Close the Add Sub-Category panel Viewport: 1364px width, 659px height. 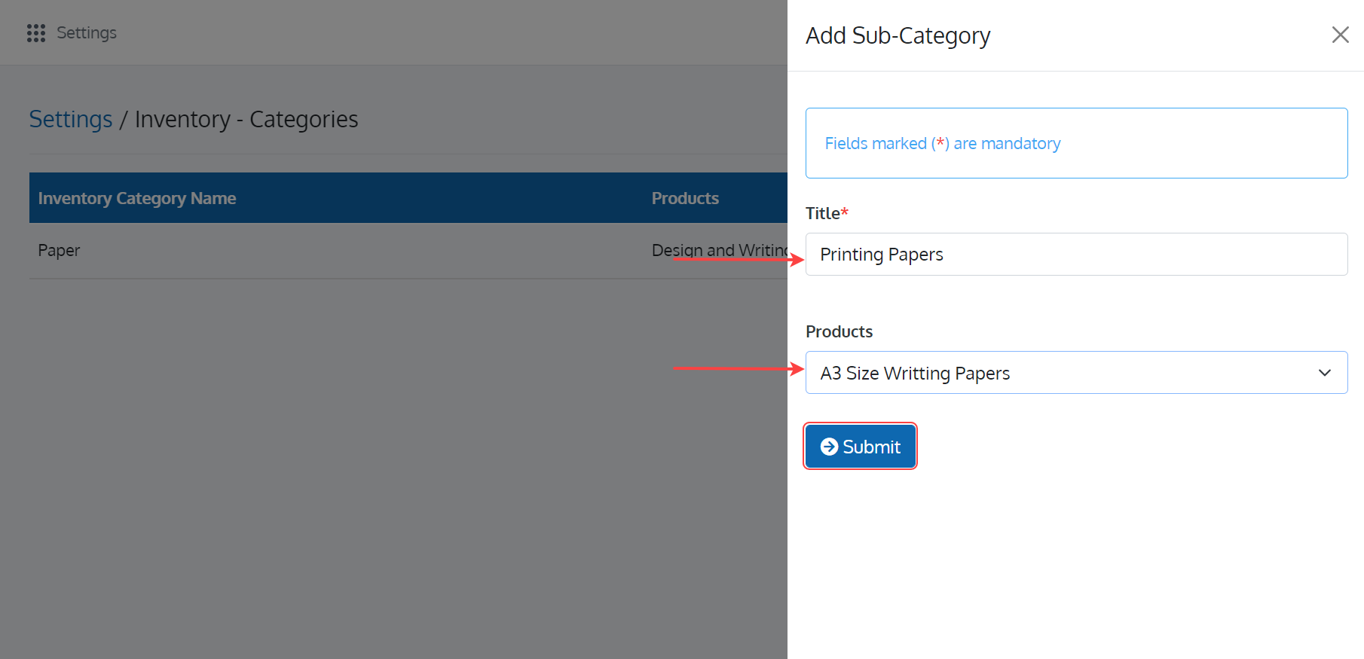click(x=1340, y=35)
